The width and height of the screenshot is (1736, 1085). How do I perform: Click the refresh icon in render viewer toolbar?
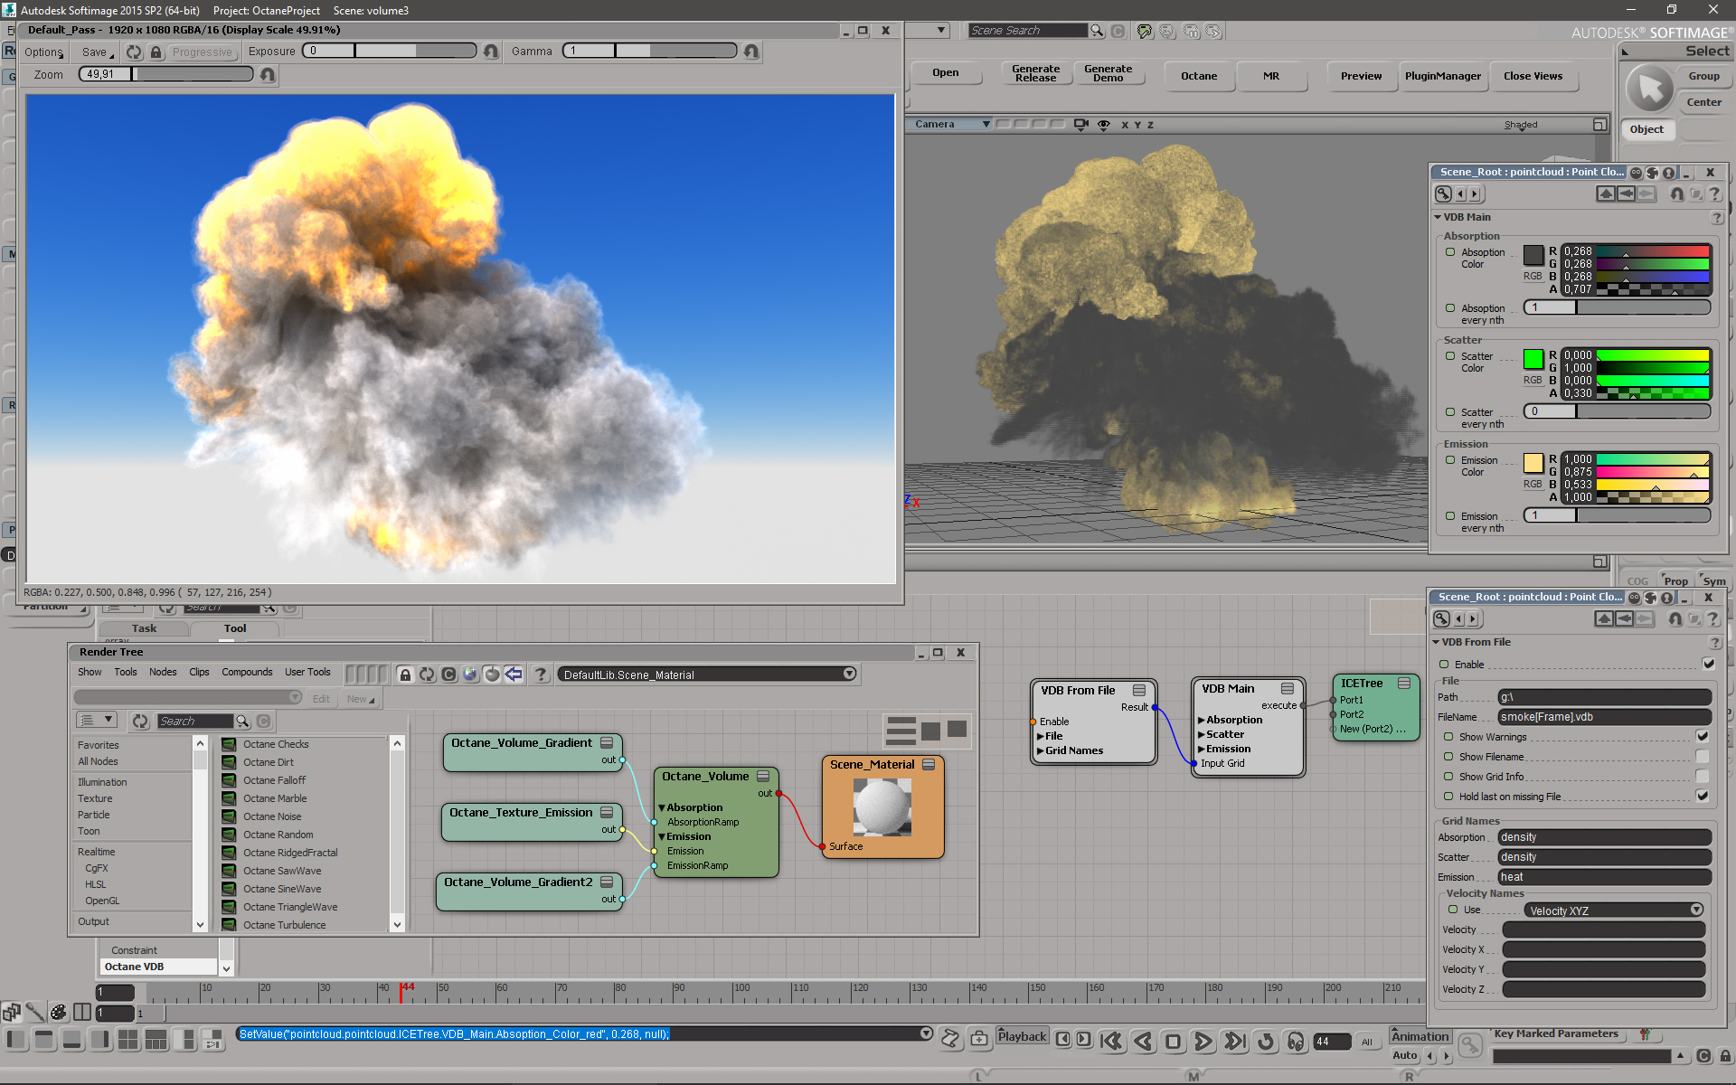point(134,52)
